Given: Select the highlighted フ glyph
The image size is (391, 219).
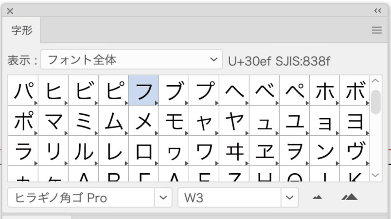Looking at the screenshot, I should [143, 90].
